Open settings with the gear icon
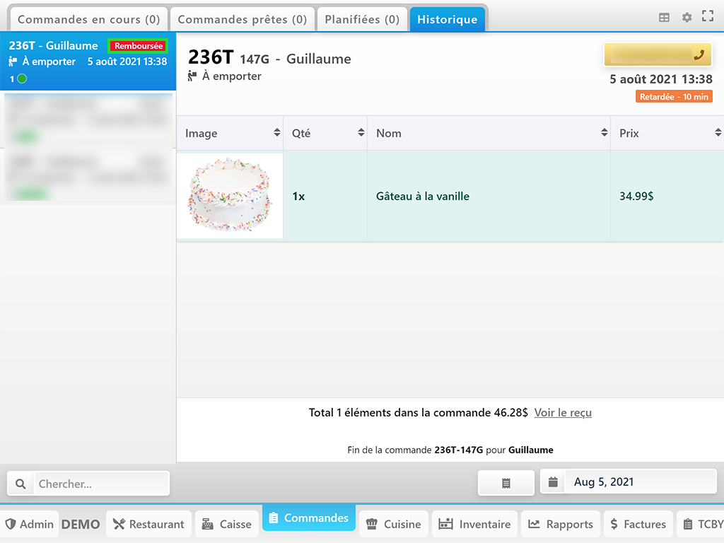724x543 pixels. 687,18
